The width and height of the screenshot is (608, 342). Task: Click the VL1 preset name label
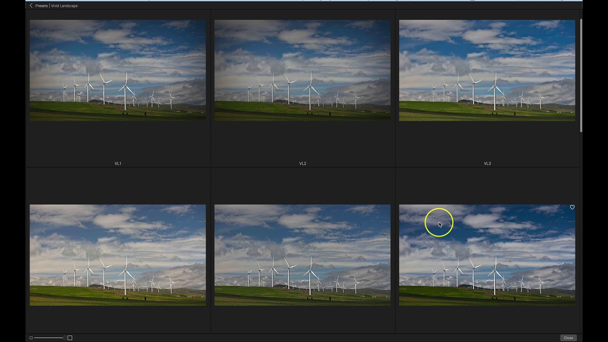click(118, 163)
